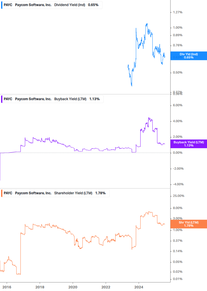
Task: Select the purple Buyback Yield color bar
Action: click(2, 99)
